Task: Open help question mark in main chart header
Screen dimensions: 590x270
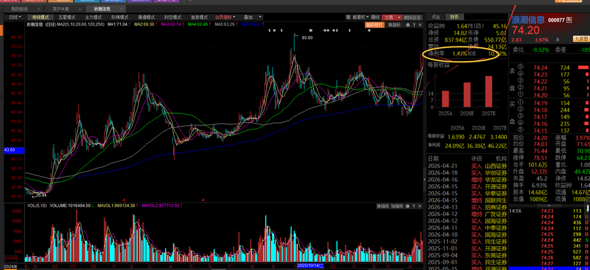Action: click(x=414, y=25)
